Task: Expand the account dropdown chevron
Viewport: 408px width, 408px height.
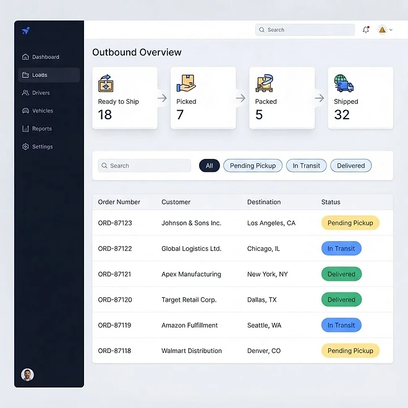Action: 391,30
